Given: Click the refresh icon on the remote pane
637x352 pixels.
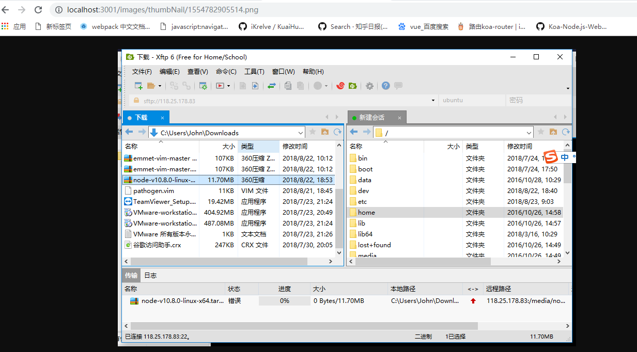Looking at the screenshot, I should 565,132.
